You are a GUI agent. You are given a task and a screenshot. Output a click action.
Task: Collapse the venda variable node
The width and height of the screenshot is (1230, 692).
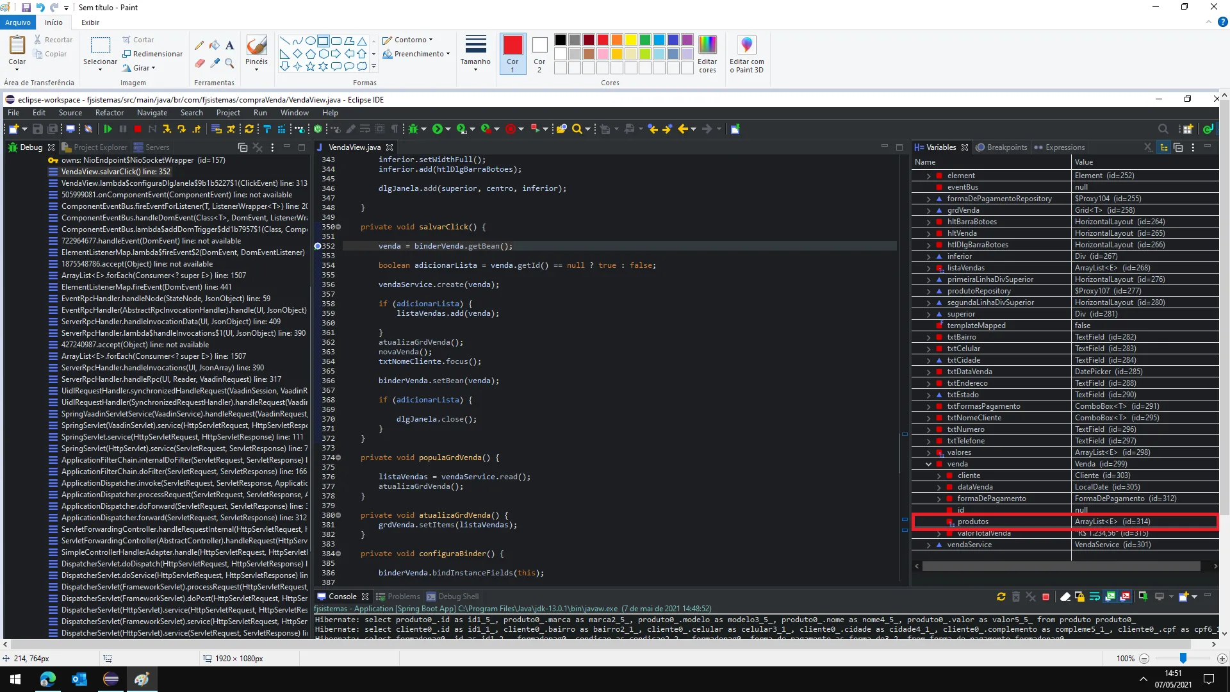[x=928, y=464]
